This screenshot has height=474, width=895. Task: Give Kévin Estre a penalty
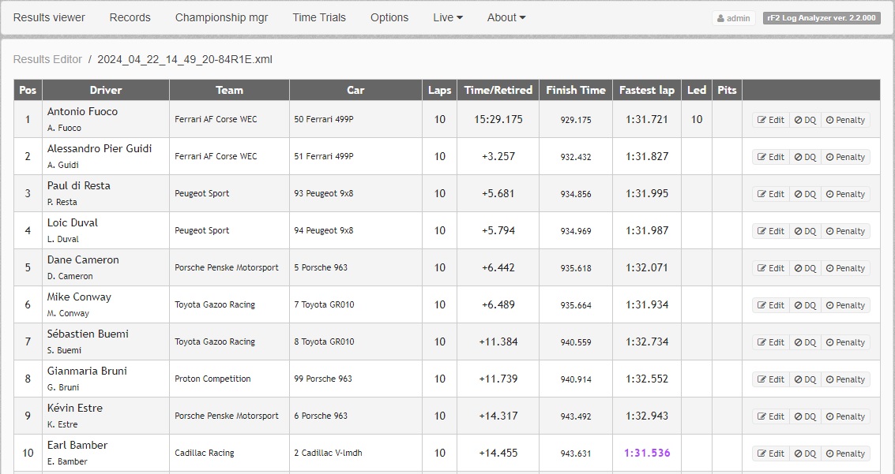pyautogui.click(x=845, y=416)
